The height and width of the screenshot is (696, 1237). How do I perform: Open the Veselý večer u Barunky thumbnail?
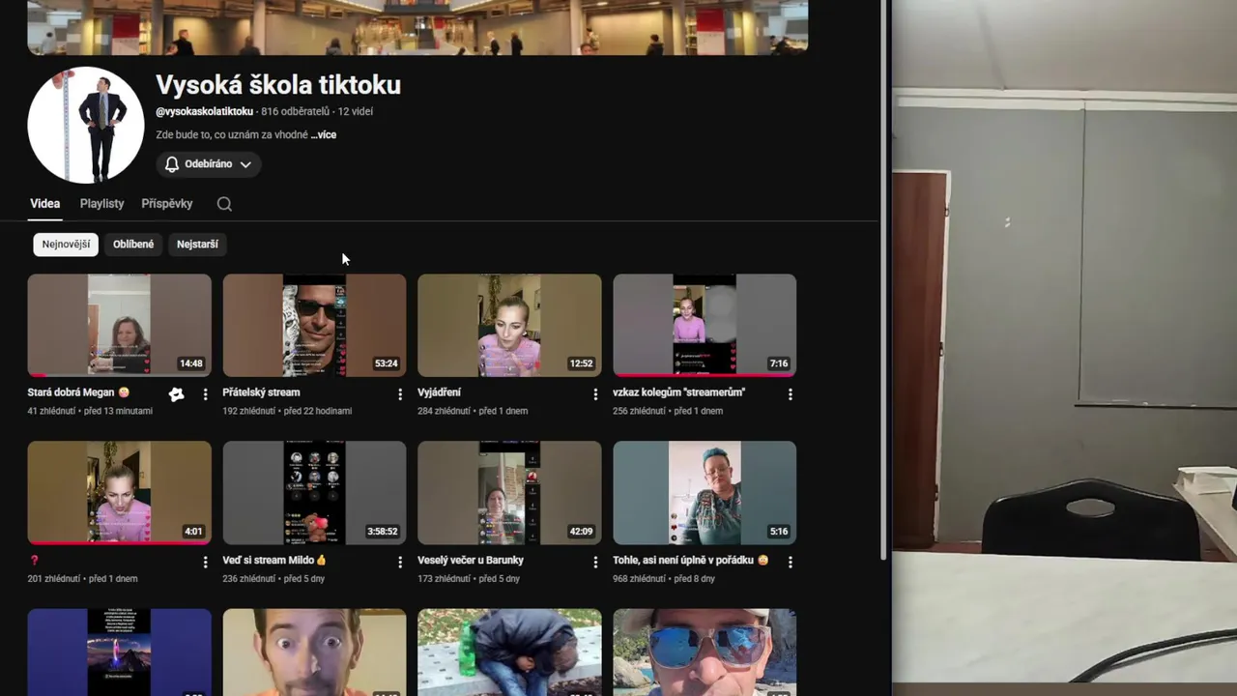[509, 493]
